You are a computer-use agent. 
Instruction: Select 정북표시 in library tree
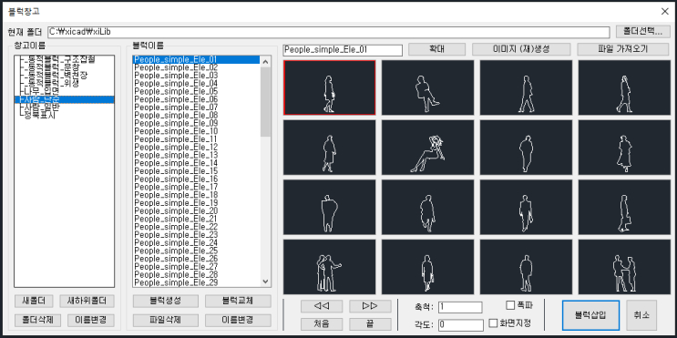point(39,115)
